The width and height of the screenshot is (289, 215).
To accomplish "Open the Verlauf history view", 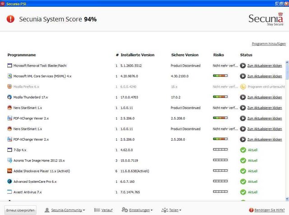I will pyautogui.click(x=107, y=210).
